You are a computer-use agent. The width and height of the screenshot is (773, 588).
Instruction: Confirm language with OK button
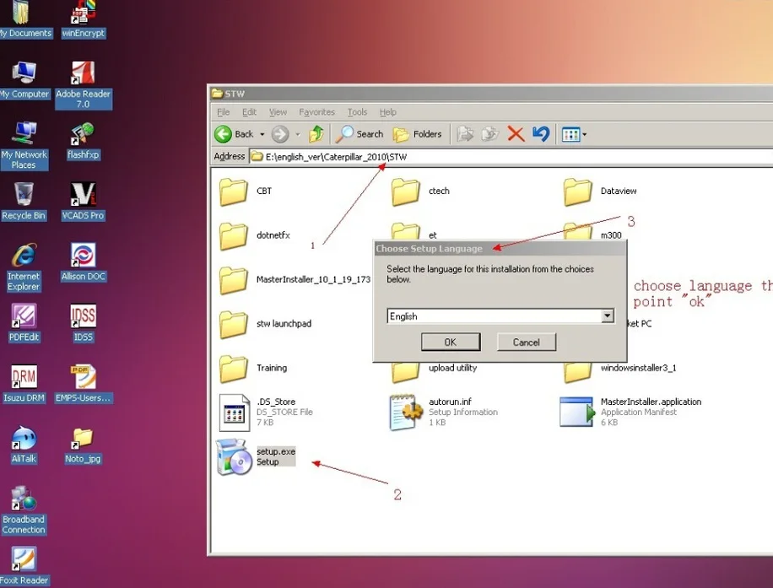pos(451,342)
